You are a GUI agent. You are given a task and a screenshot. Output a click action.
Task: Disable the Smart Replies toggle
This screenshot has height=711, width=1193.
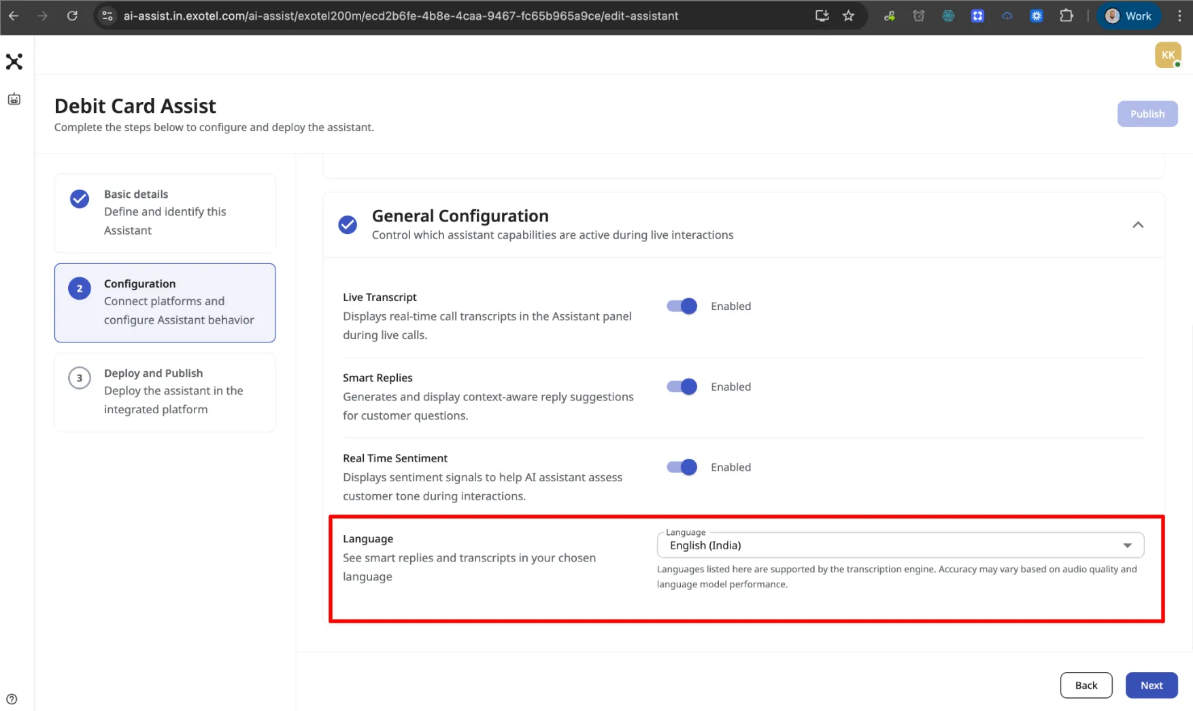[682, 387]
